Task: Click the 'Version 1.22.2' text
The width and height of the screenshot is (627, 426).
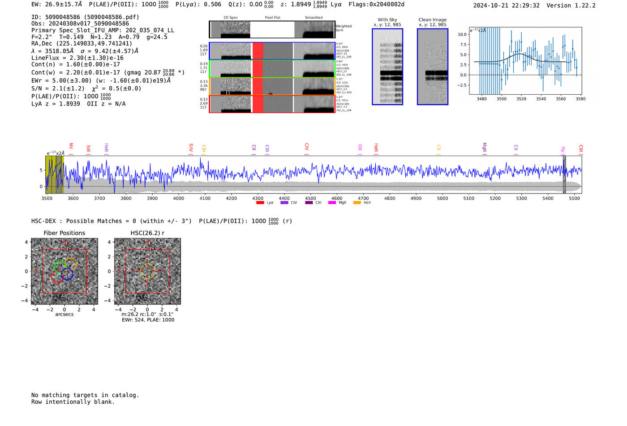Action: (571, 5)
